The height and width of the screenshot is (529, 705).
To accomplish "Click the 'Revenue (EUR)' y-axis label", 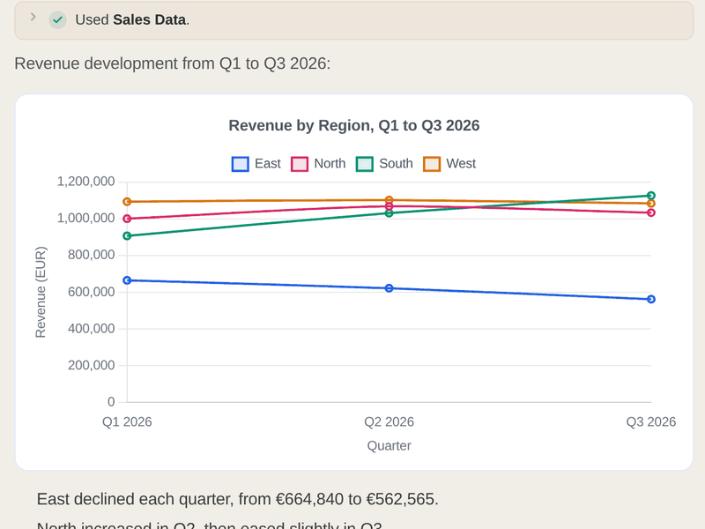I will (x=41, y=292).
